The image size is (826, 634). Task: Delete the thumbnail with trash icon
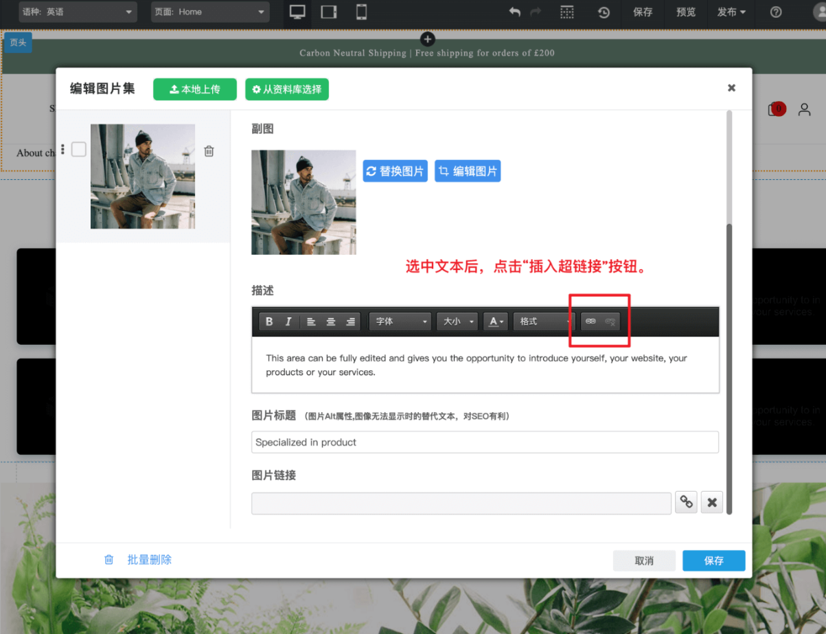pyautogui.click(x=209, y=151)
